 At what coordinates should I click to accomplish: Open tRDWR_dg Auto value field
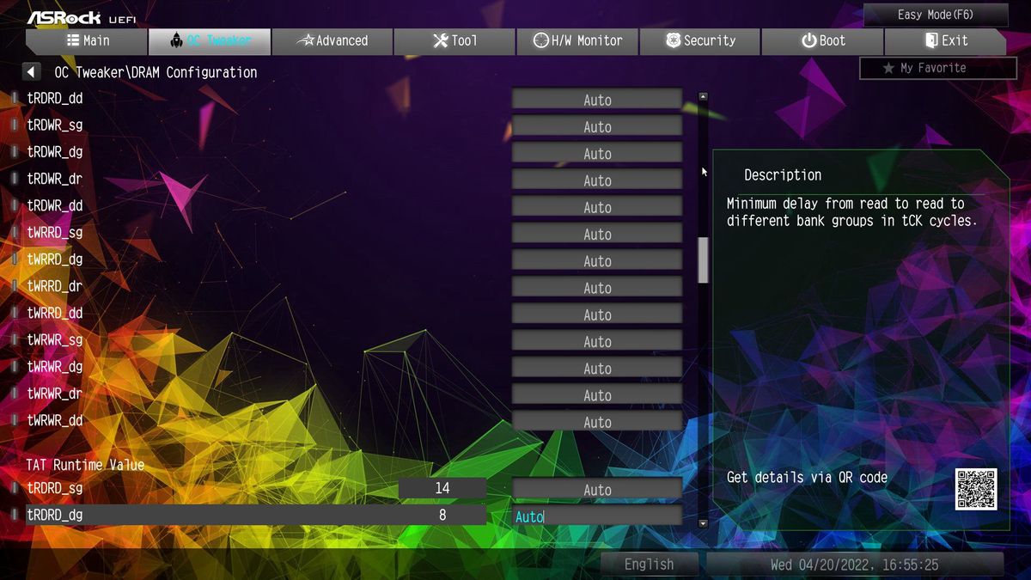(597, 154)
